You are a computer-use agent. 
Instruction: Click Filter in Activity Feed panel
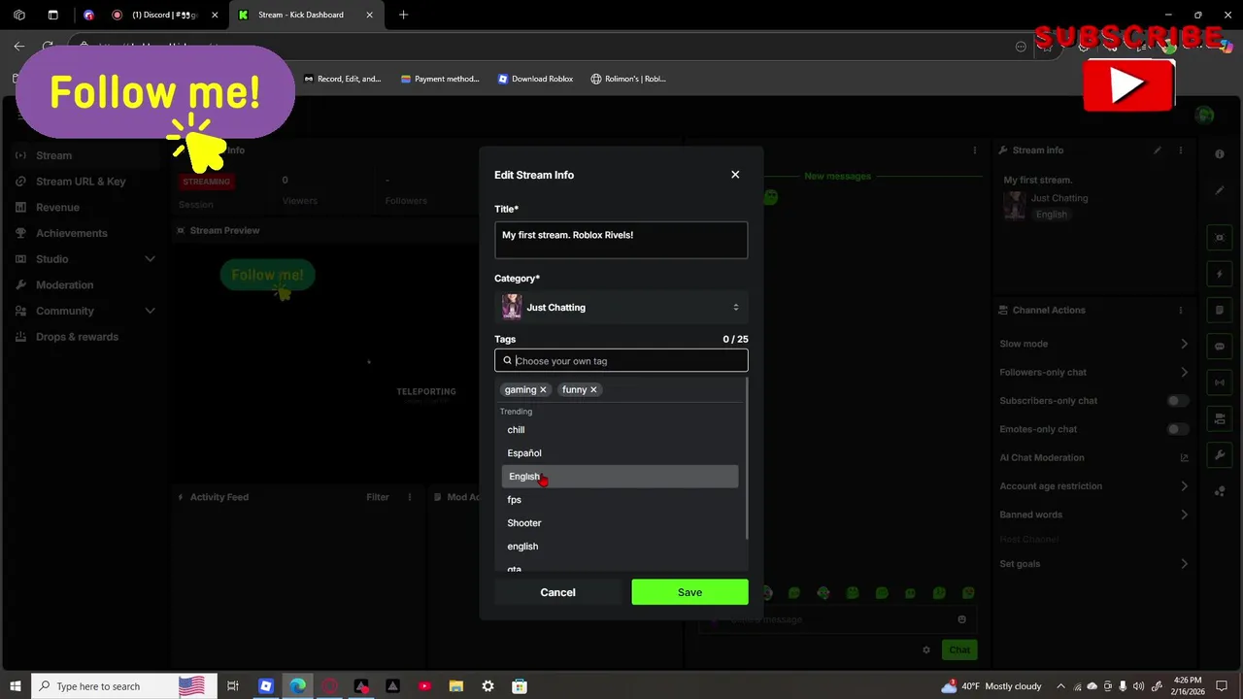click(378, 497)
